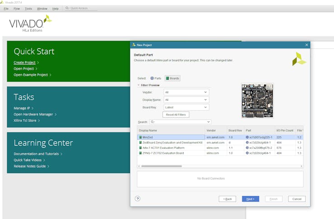Click the search magnifier in Quick Access

click(67, 8)
